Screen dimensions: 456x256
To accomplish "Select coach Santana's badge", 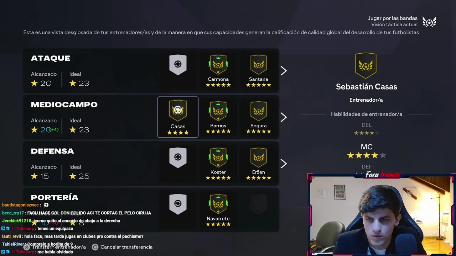I will (x=258, y=65).
